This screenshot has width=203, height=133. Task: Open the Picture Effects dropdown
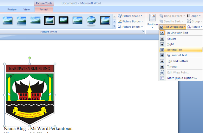pos(130,27)
